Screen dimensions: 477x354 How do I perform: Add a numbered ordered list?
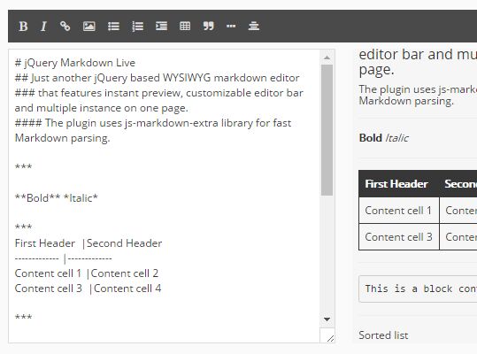tap(137, 27)
